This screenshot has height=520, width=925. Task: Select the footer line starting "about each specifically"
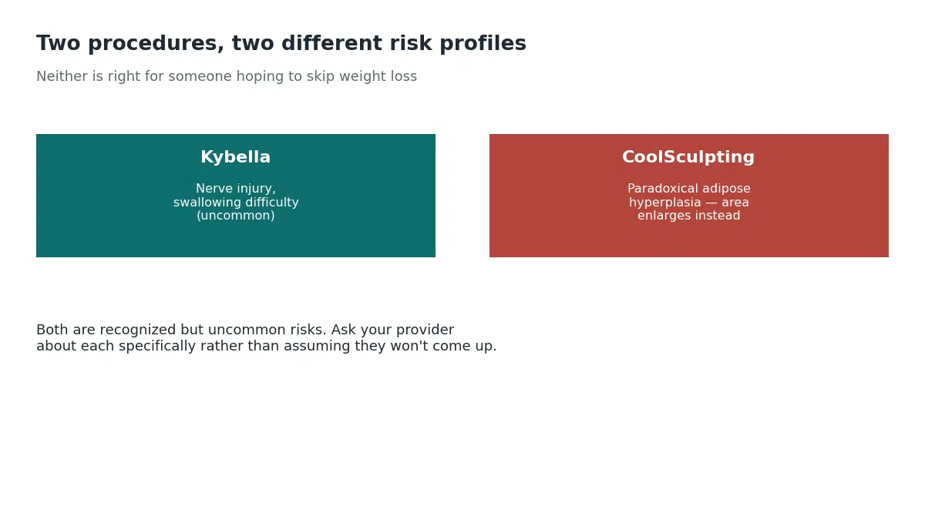tap(267, 347)
